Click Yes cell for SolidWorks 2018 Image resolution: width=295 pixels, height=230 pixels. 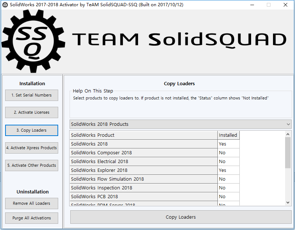click(228, 144)
